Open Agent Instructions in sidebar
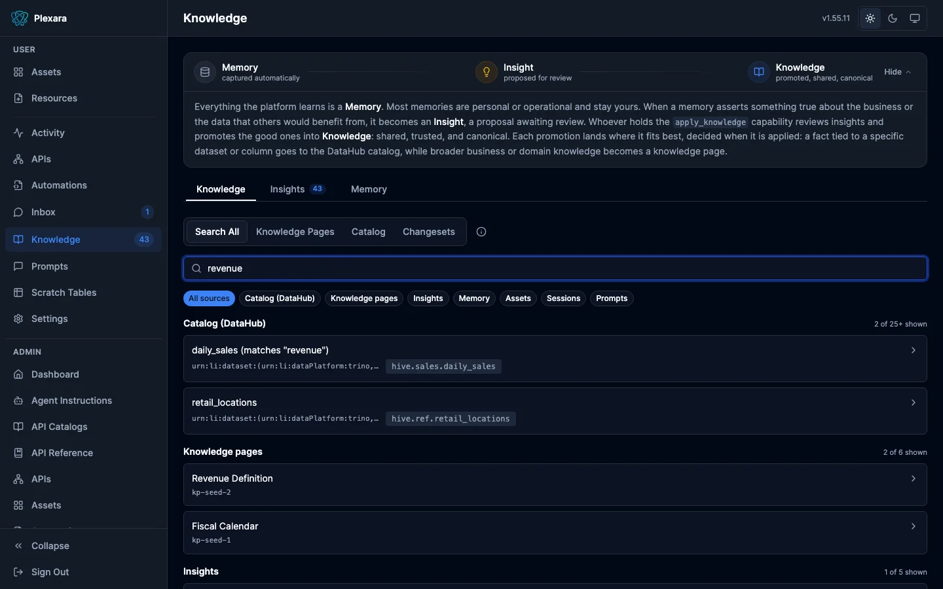 click(83, 401)
